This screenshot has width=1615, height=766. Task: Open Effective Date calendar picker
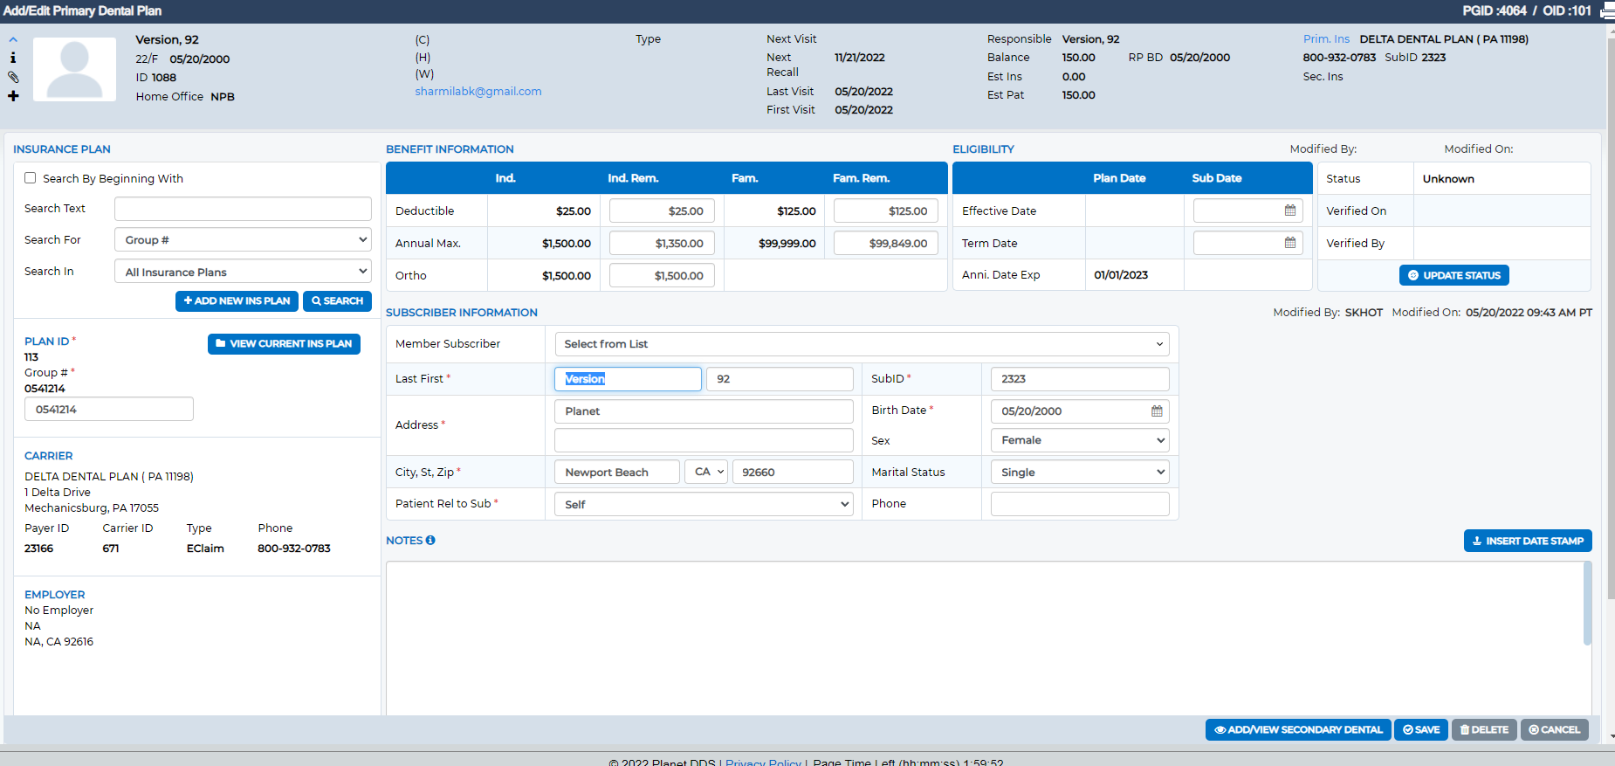click(x=1290, y=210)
